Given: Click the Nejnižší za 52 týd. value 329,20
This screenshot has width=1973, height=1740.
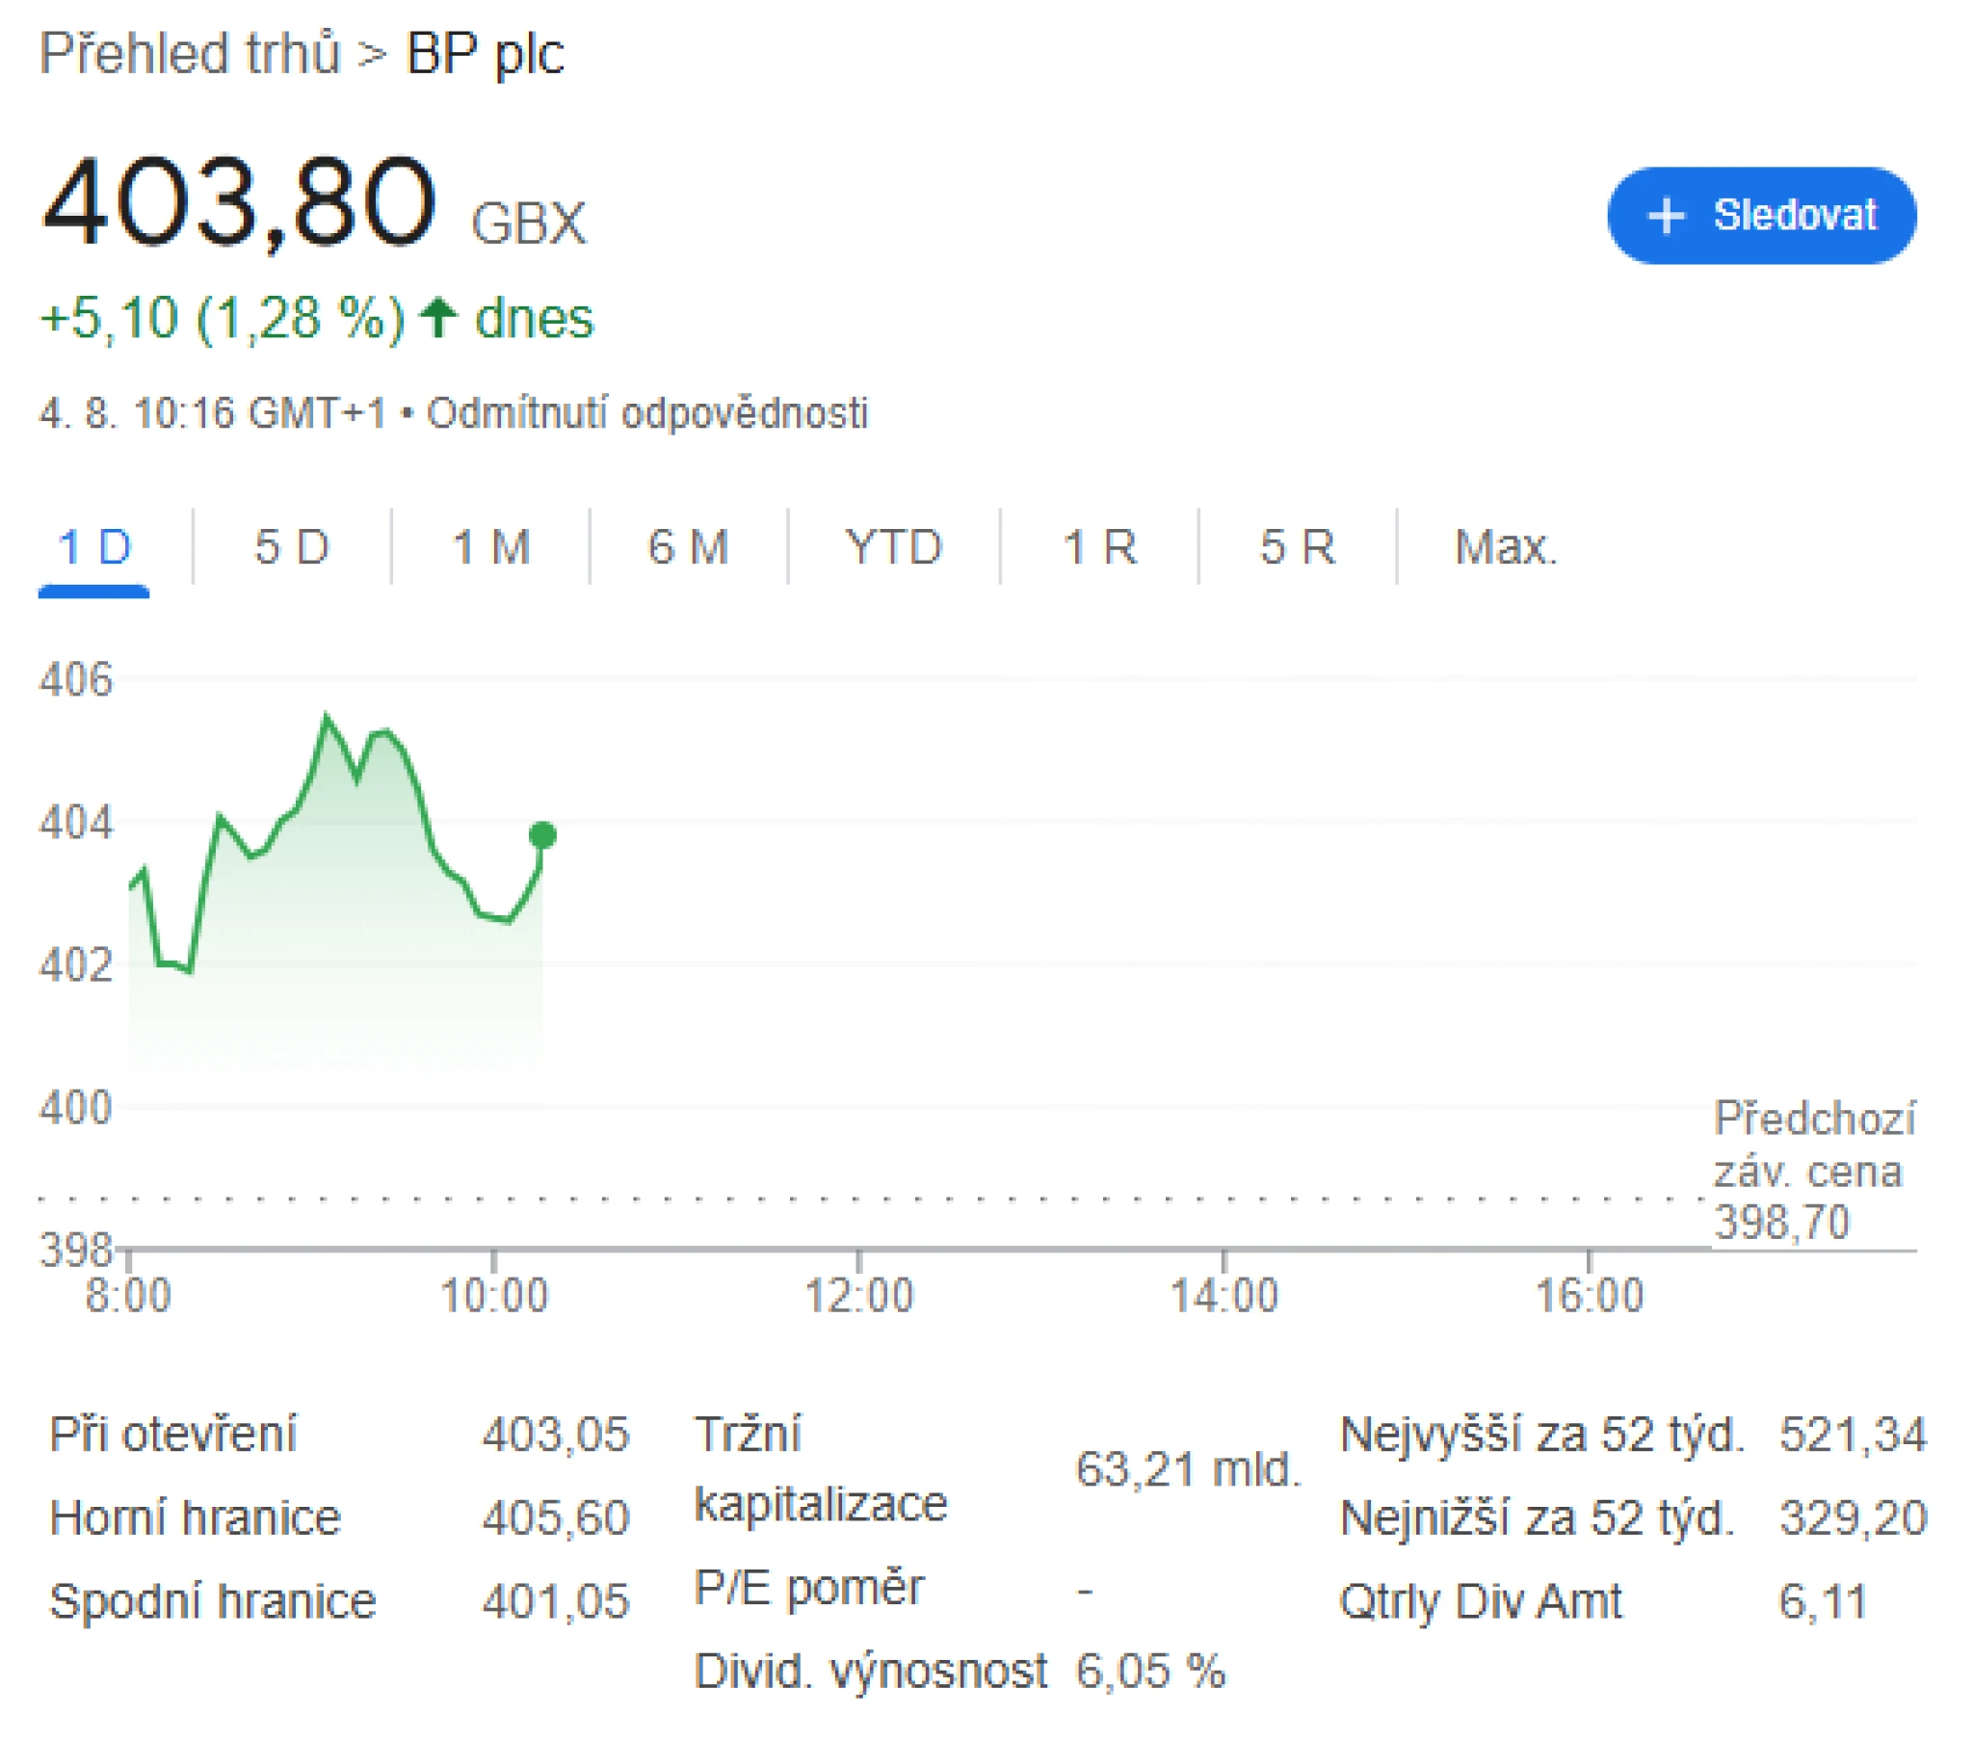Looking at the screenshot, I should click(1854, 1517).
